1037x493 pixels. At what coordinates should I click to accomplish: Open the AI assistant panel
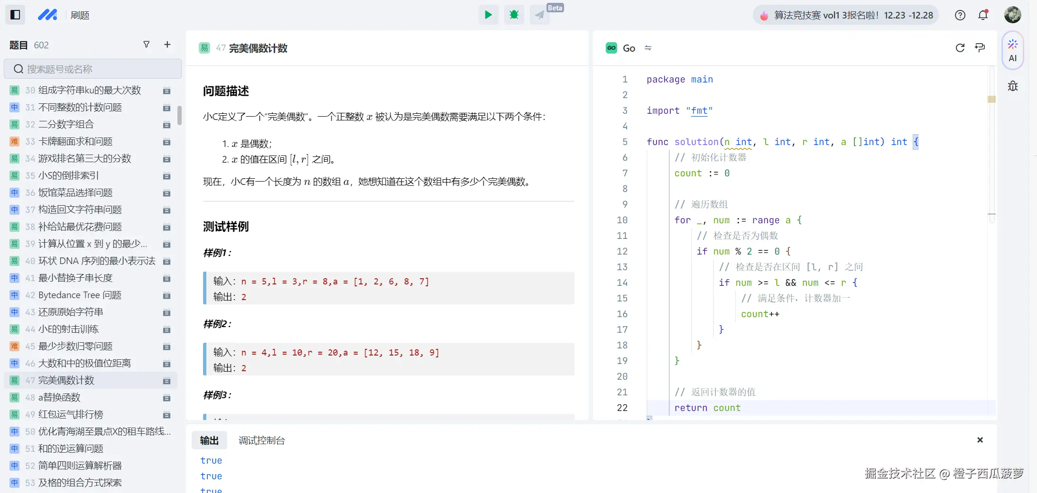click(x=1012, y=50)
